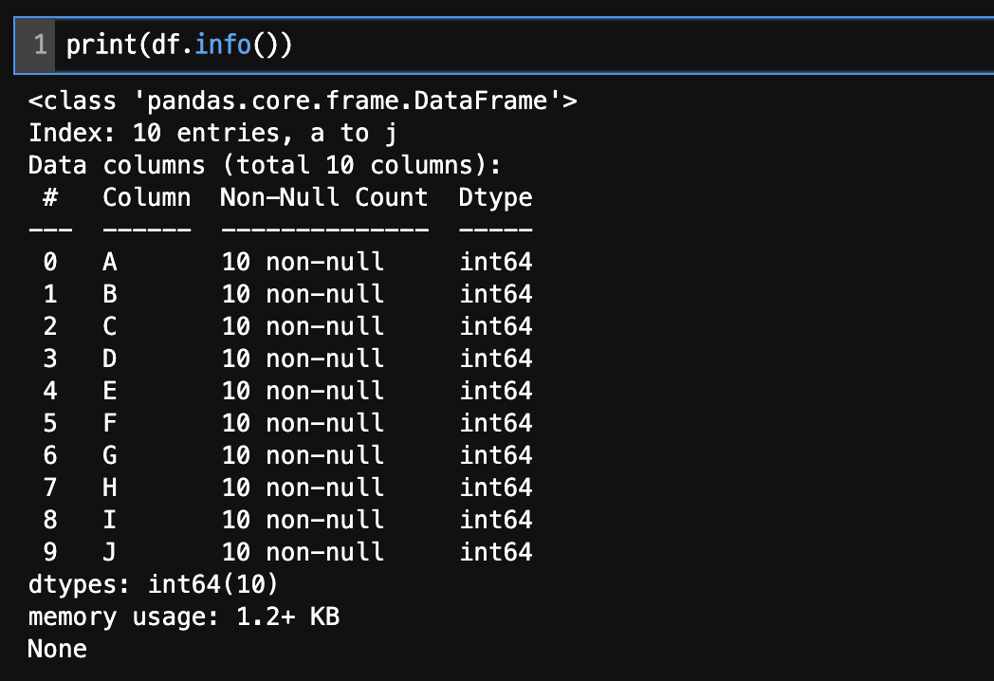Click column name 'E' in output
The width and height of the screenshot is (994, 681).
click(x=110, y=391)
